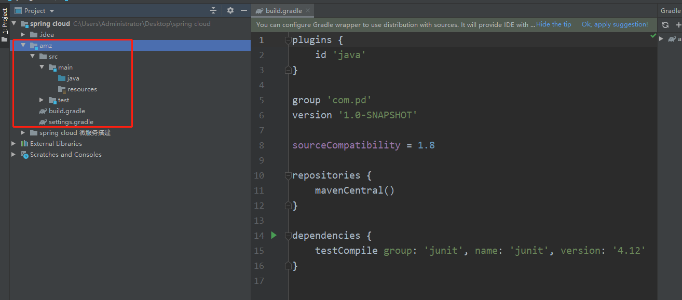Click the fold end marker at line 3
The width and height of the screenshot is (682, 300).
[288, 70]
